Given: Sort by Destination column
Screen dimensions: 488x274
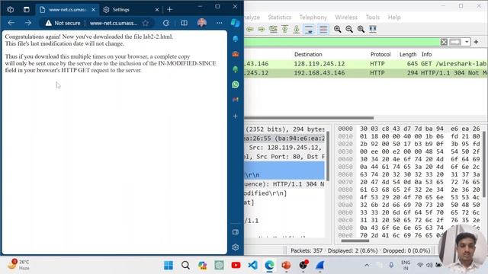Looking at the screenshot, I should (x=308, y=54).
